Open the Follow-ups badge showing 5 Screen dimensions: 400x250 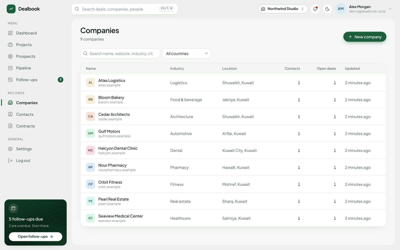click(x=60, y=80)
